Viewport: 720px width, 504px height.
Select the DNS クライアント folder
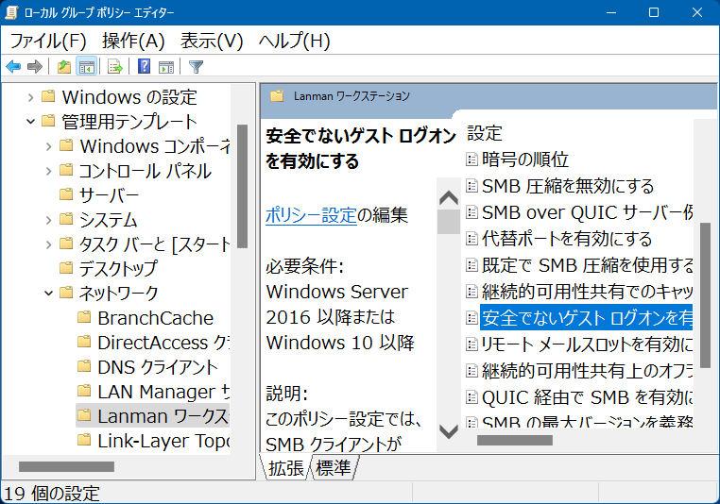click(157, 367)
